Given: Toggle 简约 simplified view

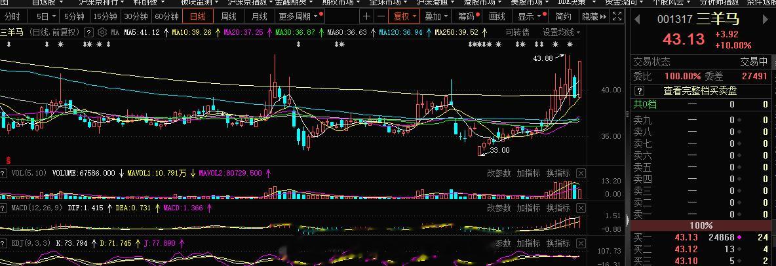Looking at the screenshot, I should (x=563, y=16).
